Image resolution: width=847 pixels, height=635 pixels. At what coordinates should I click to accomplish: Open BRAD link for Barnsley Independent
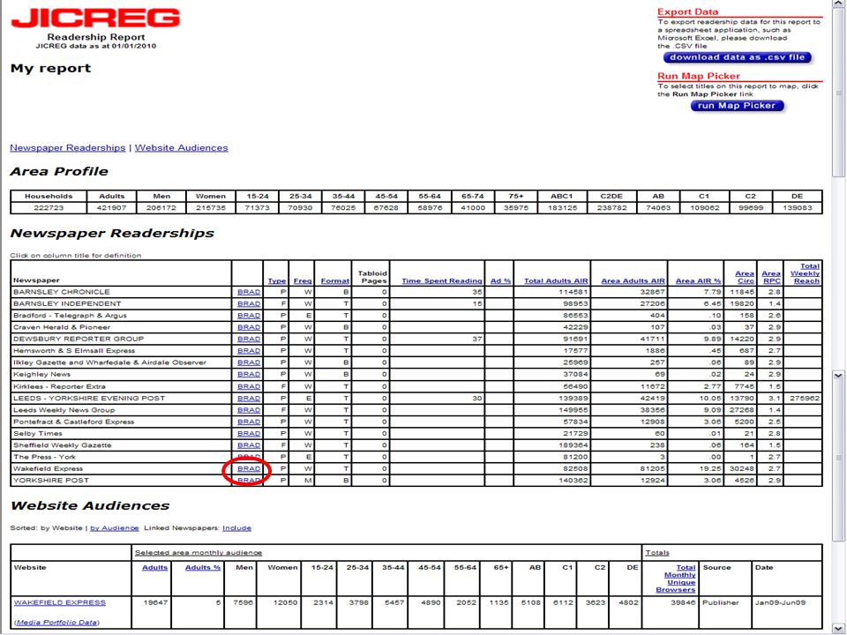coord(249,304)
